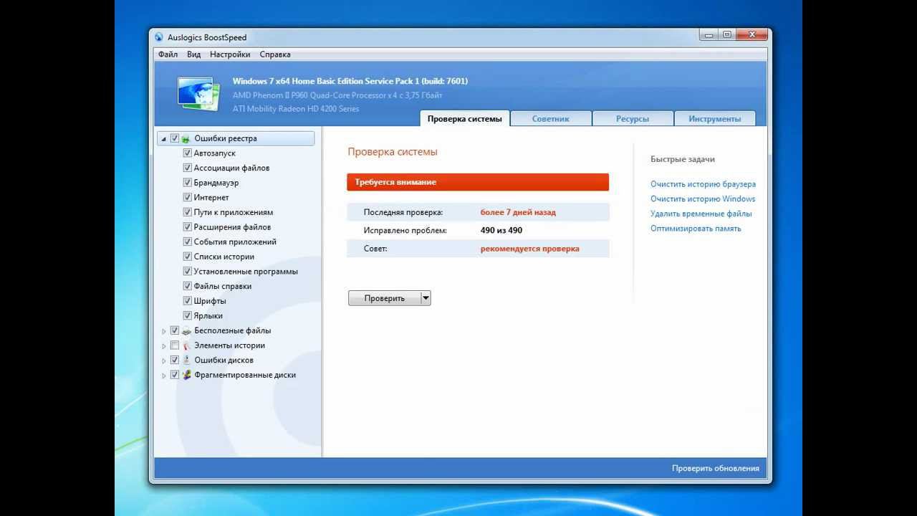This screenshot has height=516, width=917.
Task: Click the 'рекомендуется проверка' advice text
Action: 529,249
